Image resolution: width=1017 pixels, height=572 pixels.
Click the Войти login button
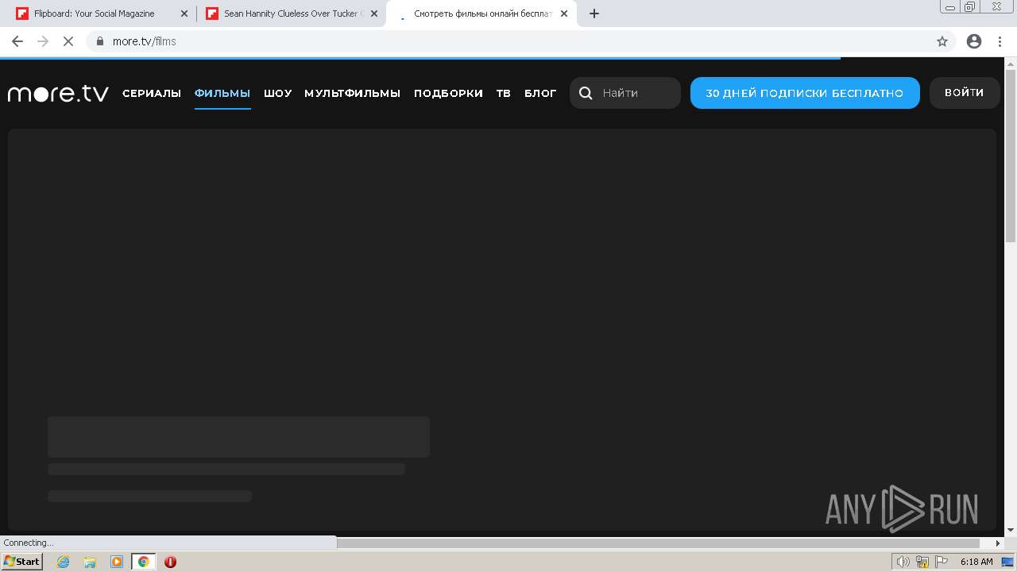pos(965,93)
